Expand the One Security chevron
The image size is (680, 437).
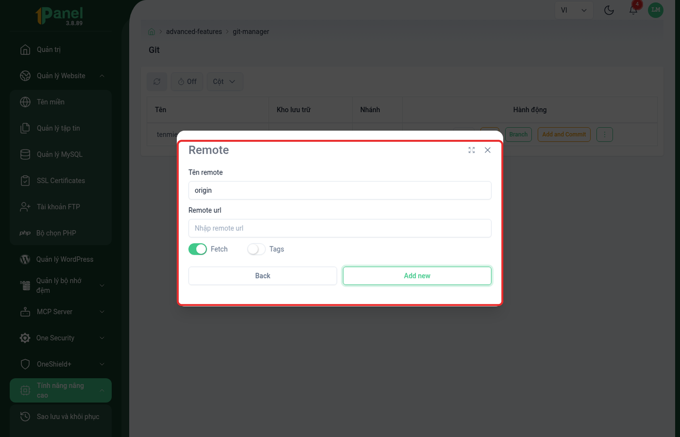102,338
